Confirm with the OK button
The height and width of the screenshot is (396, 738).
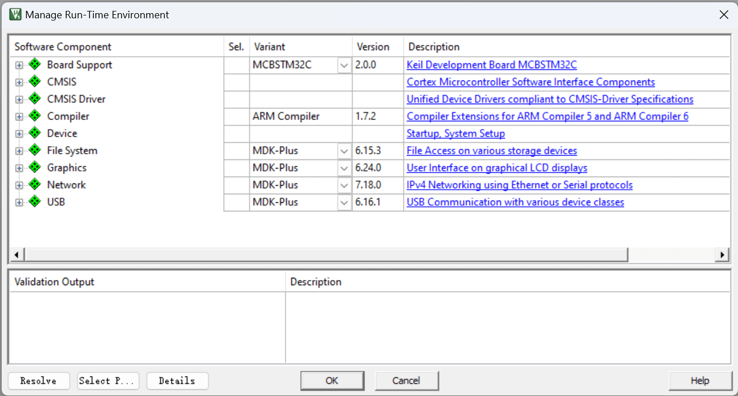(332, 381)
